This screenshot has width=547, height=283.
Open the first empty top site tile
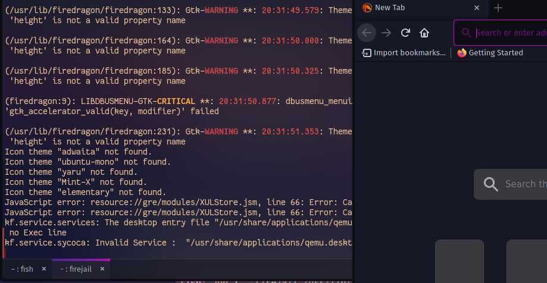coord(459,261)
